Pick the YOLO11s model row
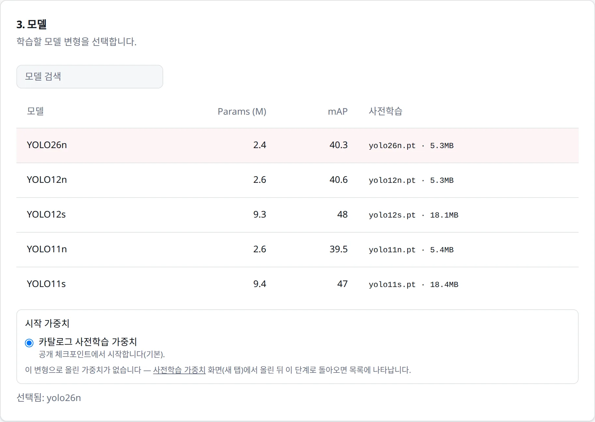Image resolution: width=595 pixels, height=422 pixels. pyautogui.click(x=297, y=284)
